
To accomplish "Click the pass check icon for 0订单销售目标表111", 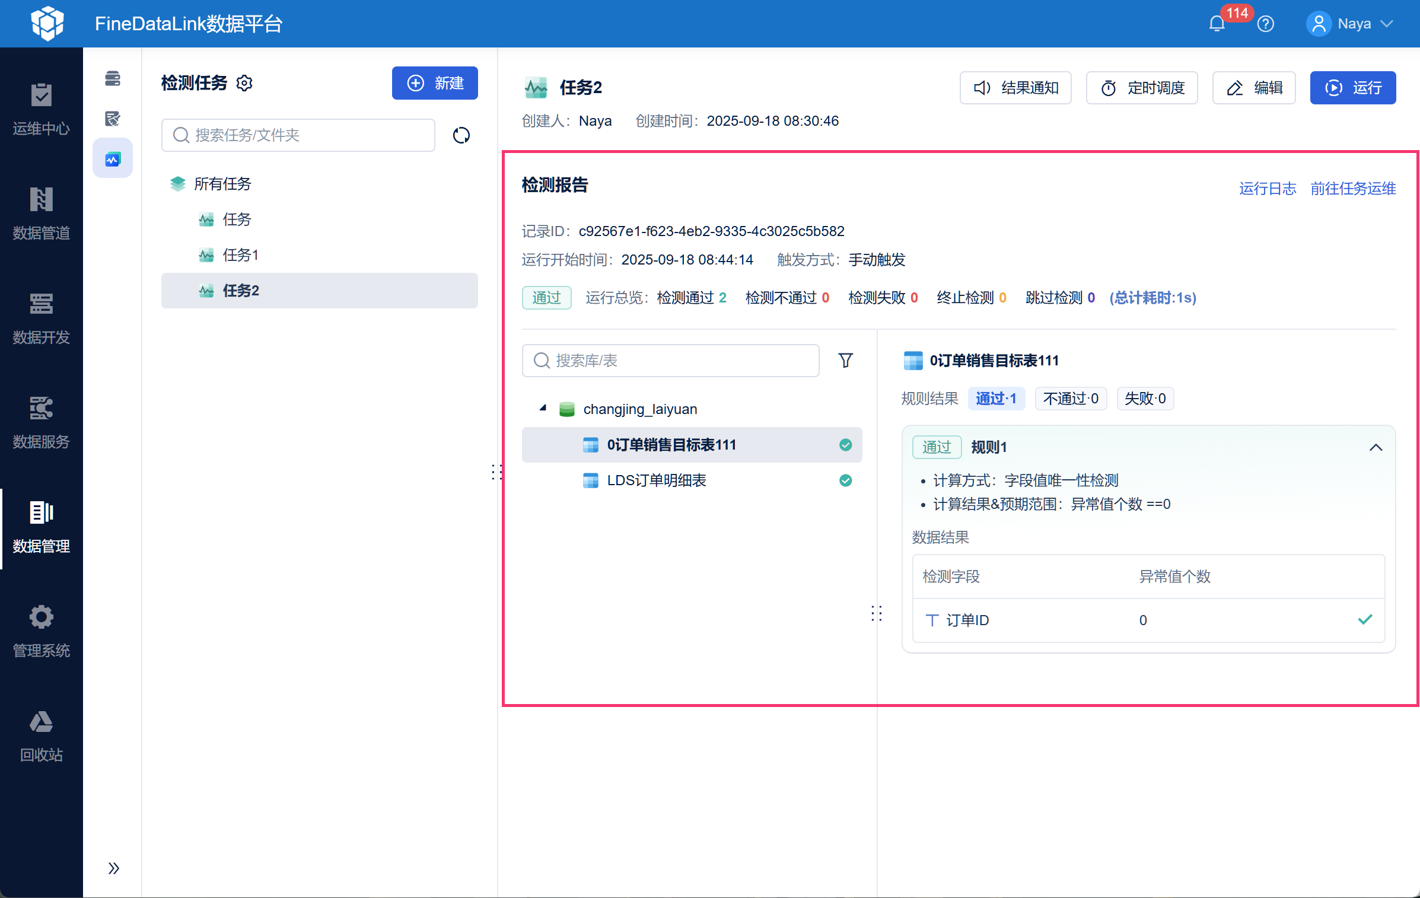I will (846, 445).
